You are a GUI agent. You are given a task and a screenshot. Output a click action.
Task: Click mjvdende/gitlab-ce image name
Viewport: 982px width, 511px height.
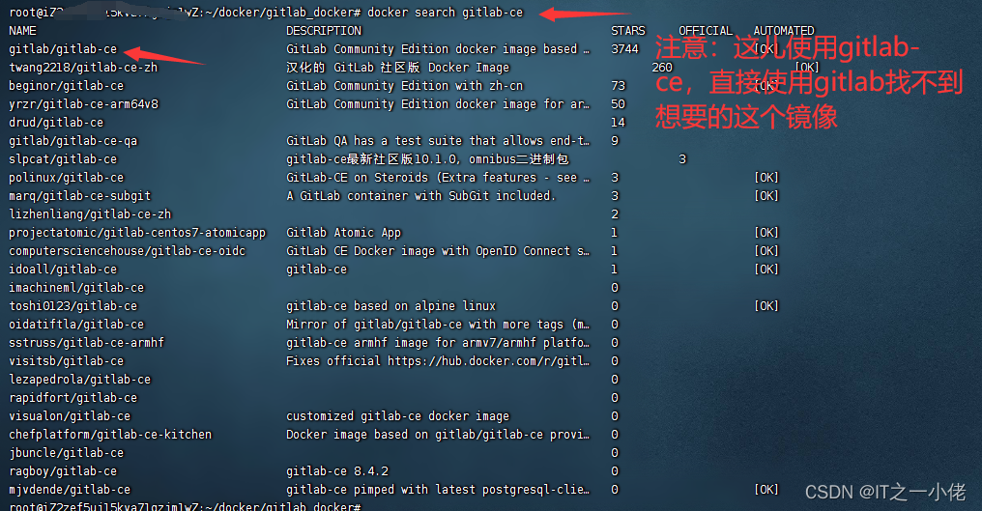point(70,489)
